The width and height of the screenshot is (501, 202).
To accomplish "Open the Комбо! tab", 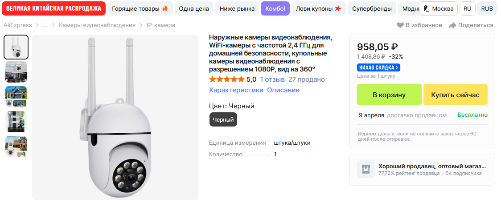I will tap(275, 9).
